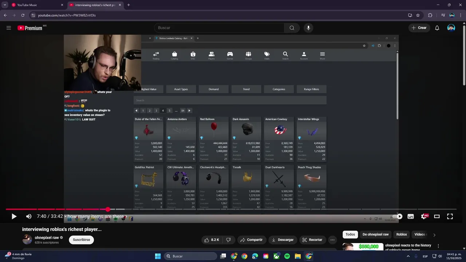
Task: Open Spotify from taskbar
Action: (x=287, y=256)
